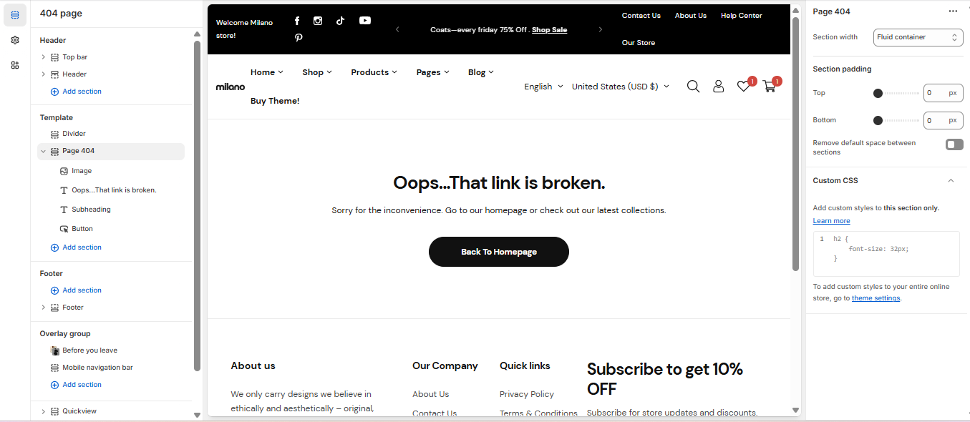970x422 pixels.
Task: Open the Shop menu in store navigation
Action: click(316, 72)
